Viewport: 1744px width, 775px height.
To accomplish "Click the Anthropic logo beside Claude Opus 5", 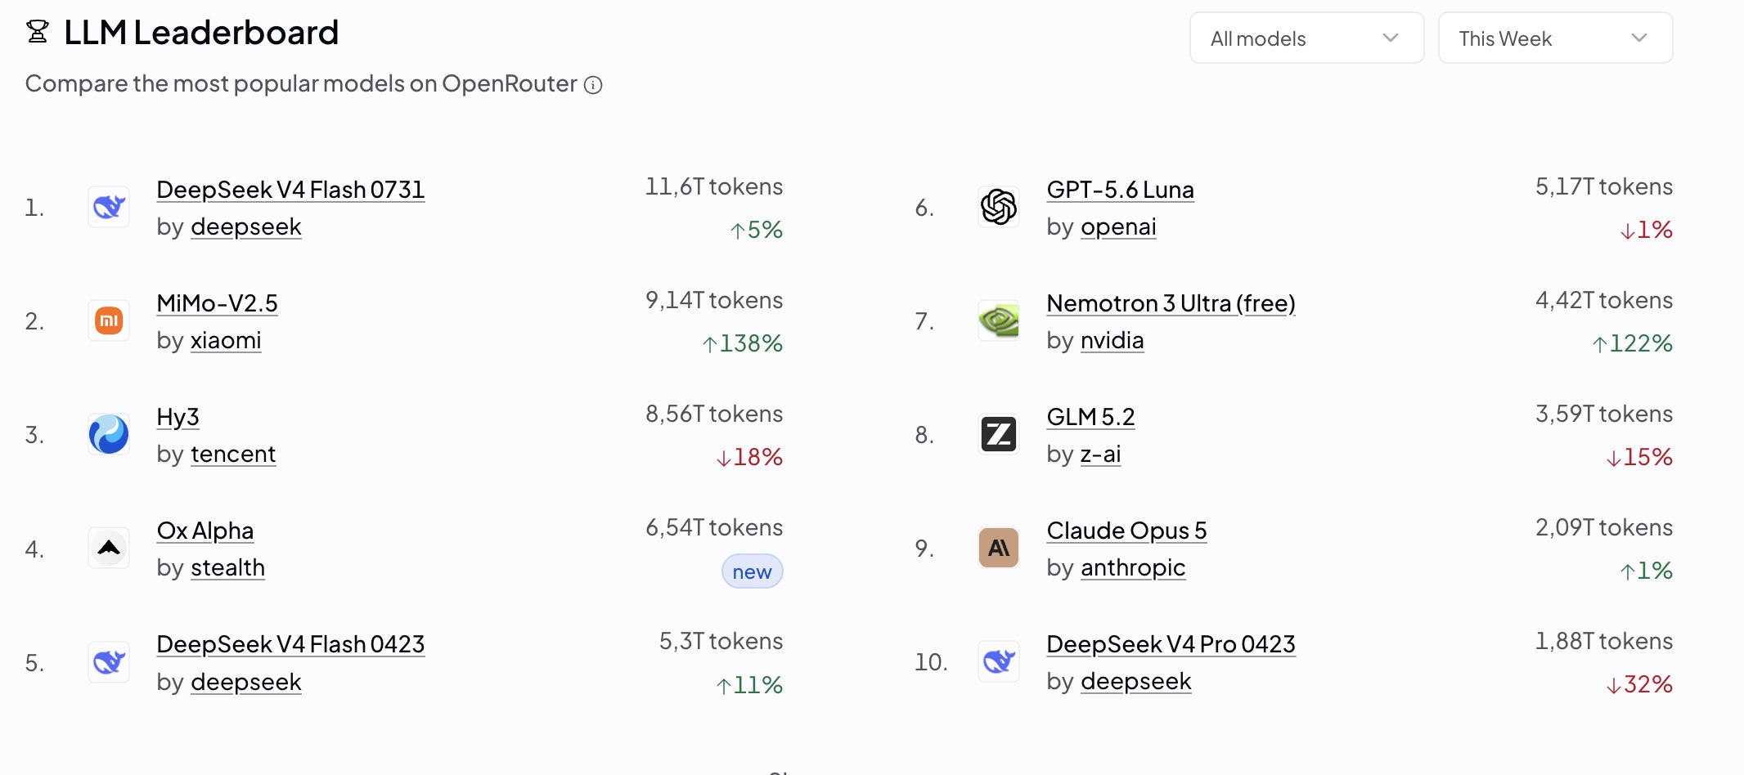I will pyautogui.click(x=999, y=548).
